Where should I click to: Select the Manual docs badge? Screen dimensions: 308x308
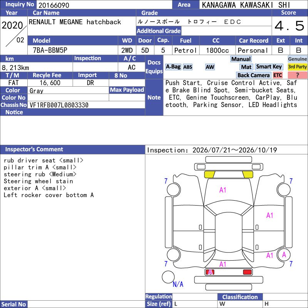241,59
